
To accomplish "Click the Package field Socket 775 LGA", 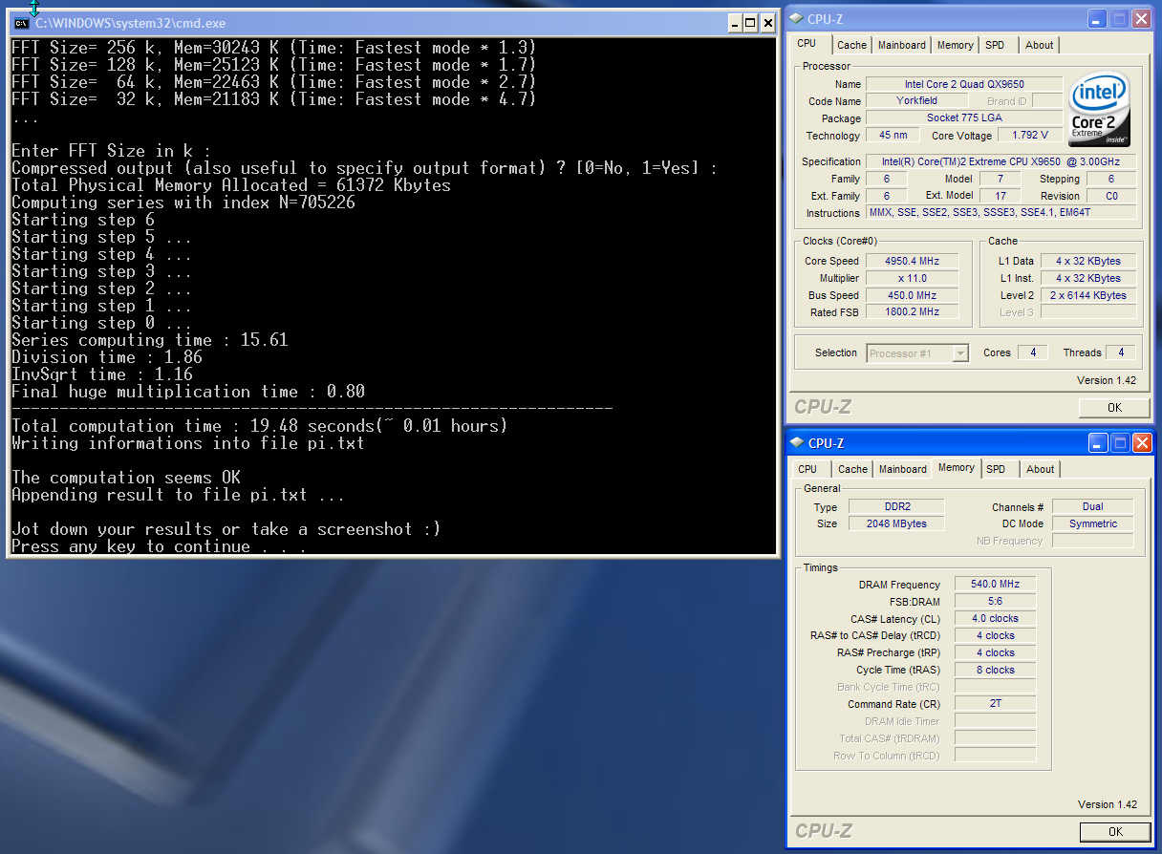I will point(964,117).
